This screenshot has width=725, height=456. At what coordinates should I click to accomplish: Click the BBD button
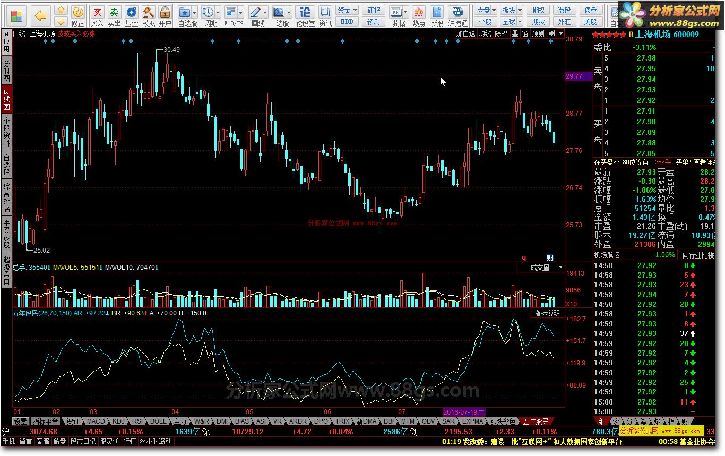click(347, 22)
